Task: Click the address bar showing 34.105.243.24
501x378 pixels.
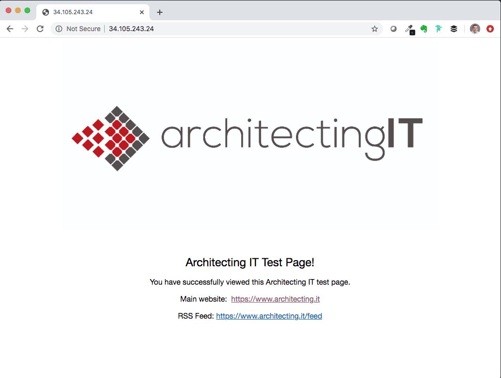Action: coord(217,29)
